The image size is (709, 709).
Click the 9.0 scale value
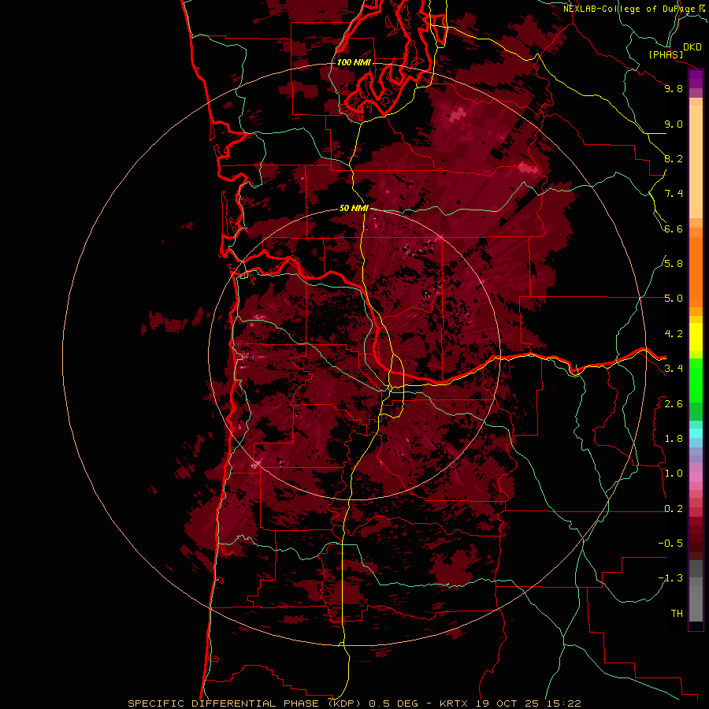click(x=674, y=124)
